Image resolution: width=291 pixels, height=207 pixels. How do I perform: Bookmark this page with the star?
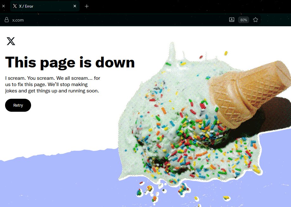point(255,20)
